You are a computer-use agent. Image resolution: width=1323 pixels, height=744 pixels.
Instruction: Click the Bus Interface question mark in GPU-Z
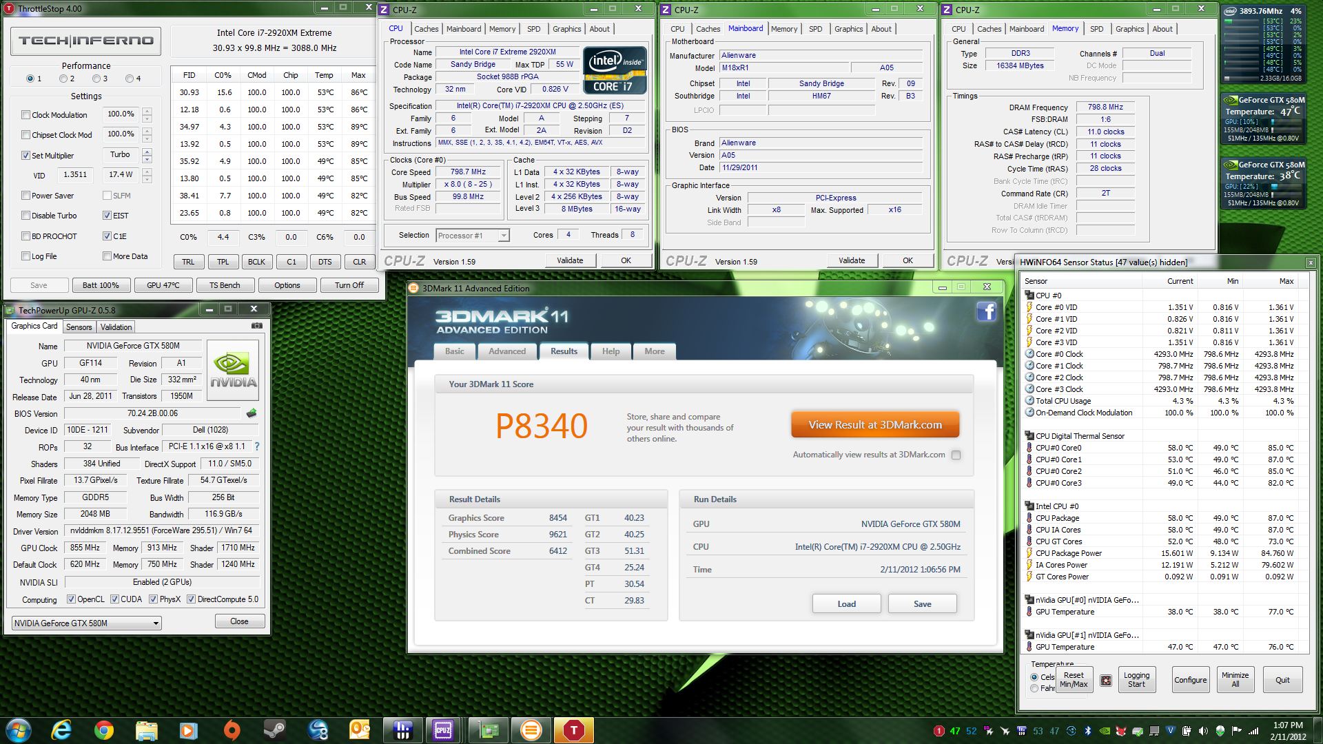257,446
